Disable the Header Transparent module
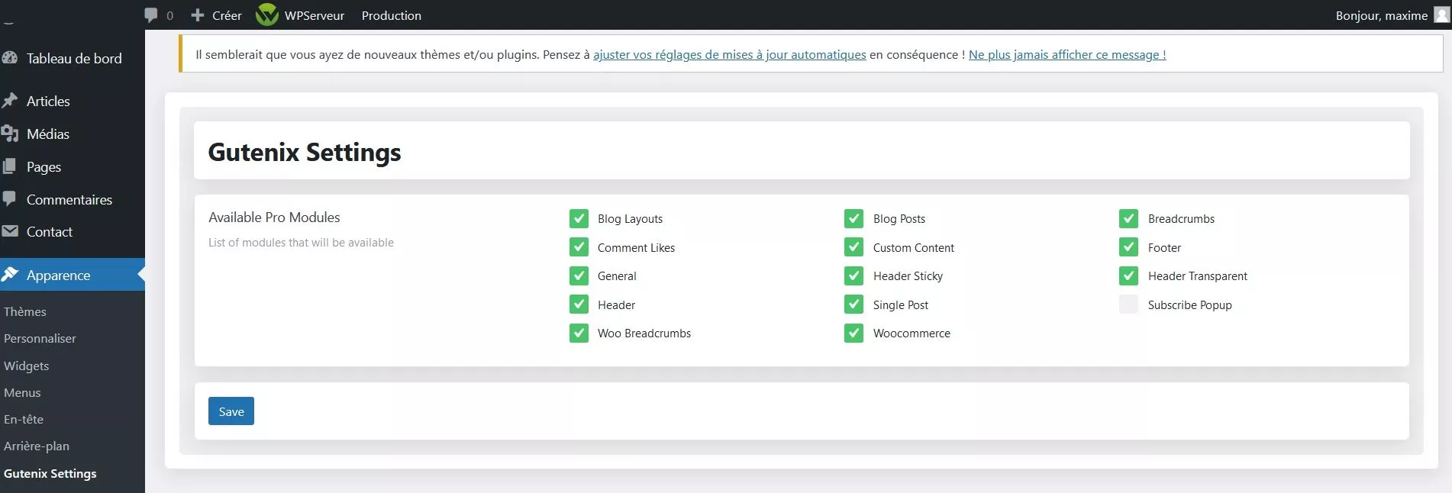This screenshot has width=1452, height=493. (x=1128, y=276)
